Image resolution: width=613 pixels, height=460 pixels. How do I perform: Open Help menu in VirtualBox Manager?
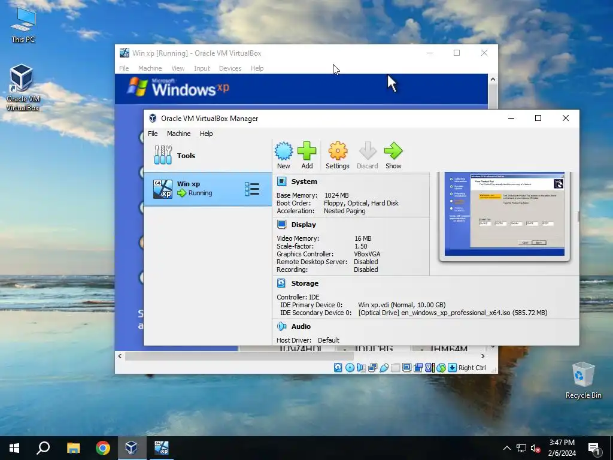click(x=206, y=134)
